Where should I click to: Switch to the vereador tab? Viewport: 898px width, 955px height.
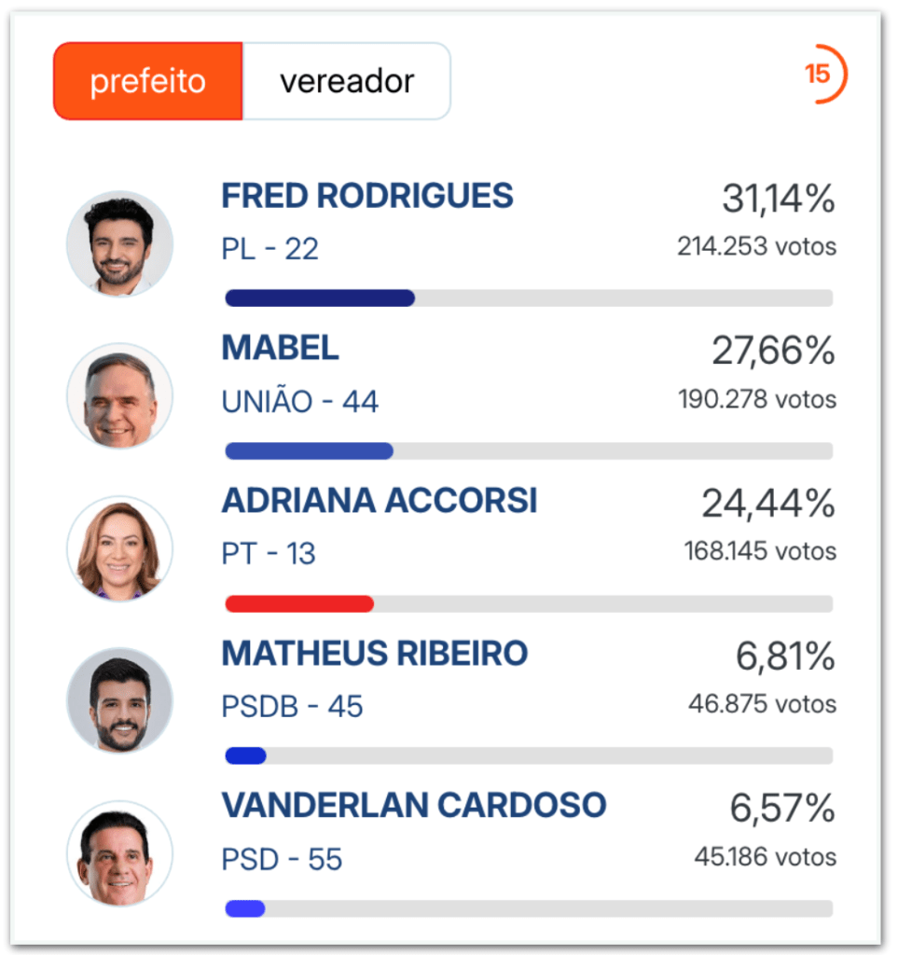346,81
